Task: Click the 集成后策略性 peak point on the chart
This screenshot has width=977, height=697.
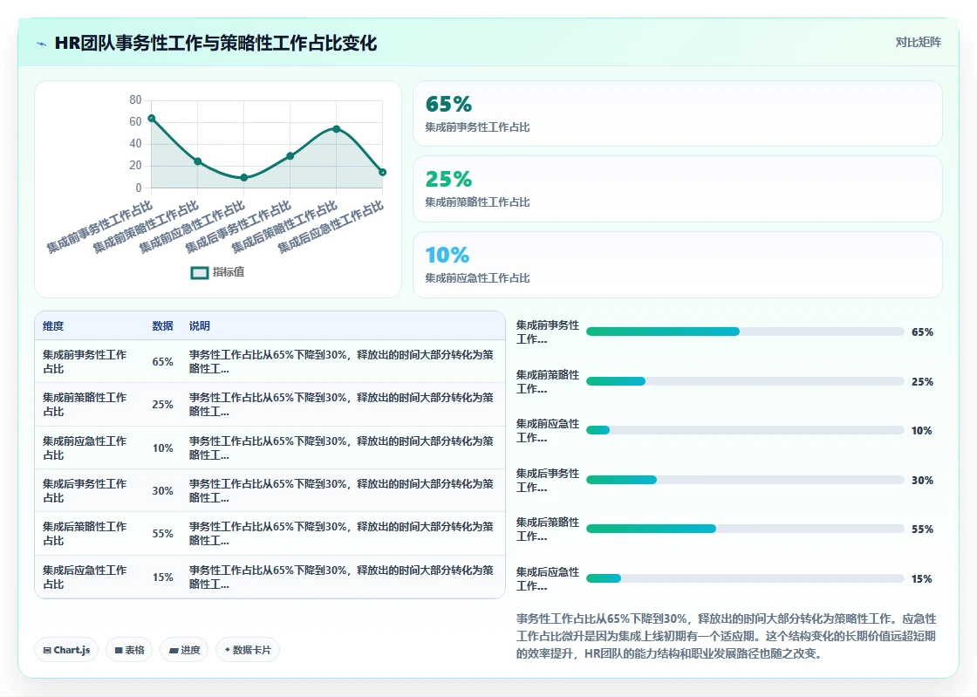Action: coord(337,129)
